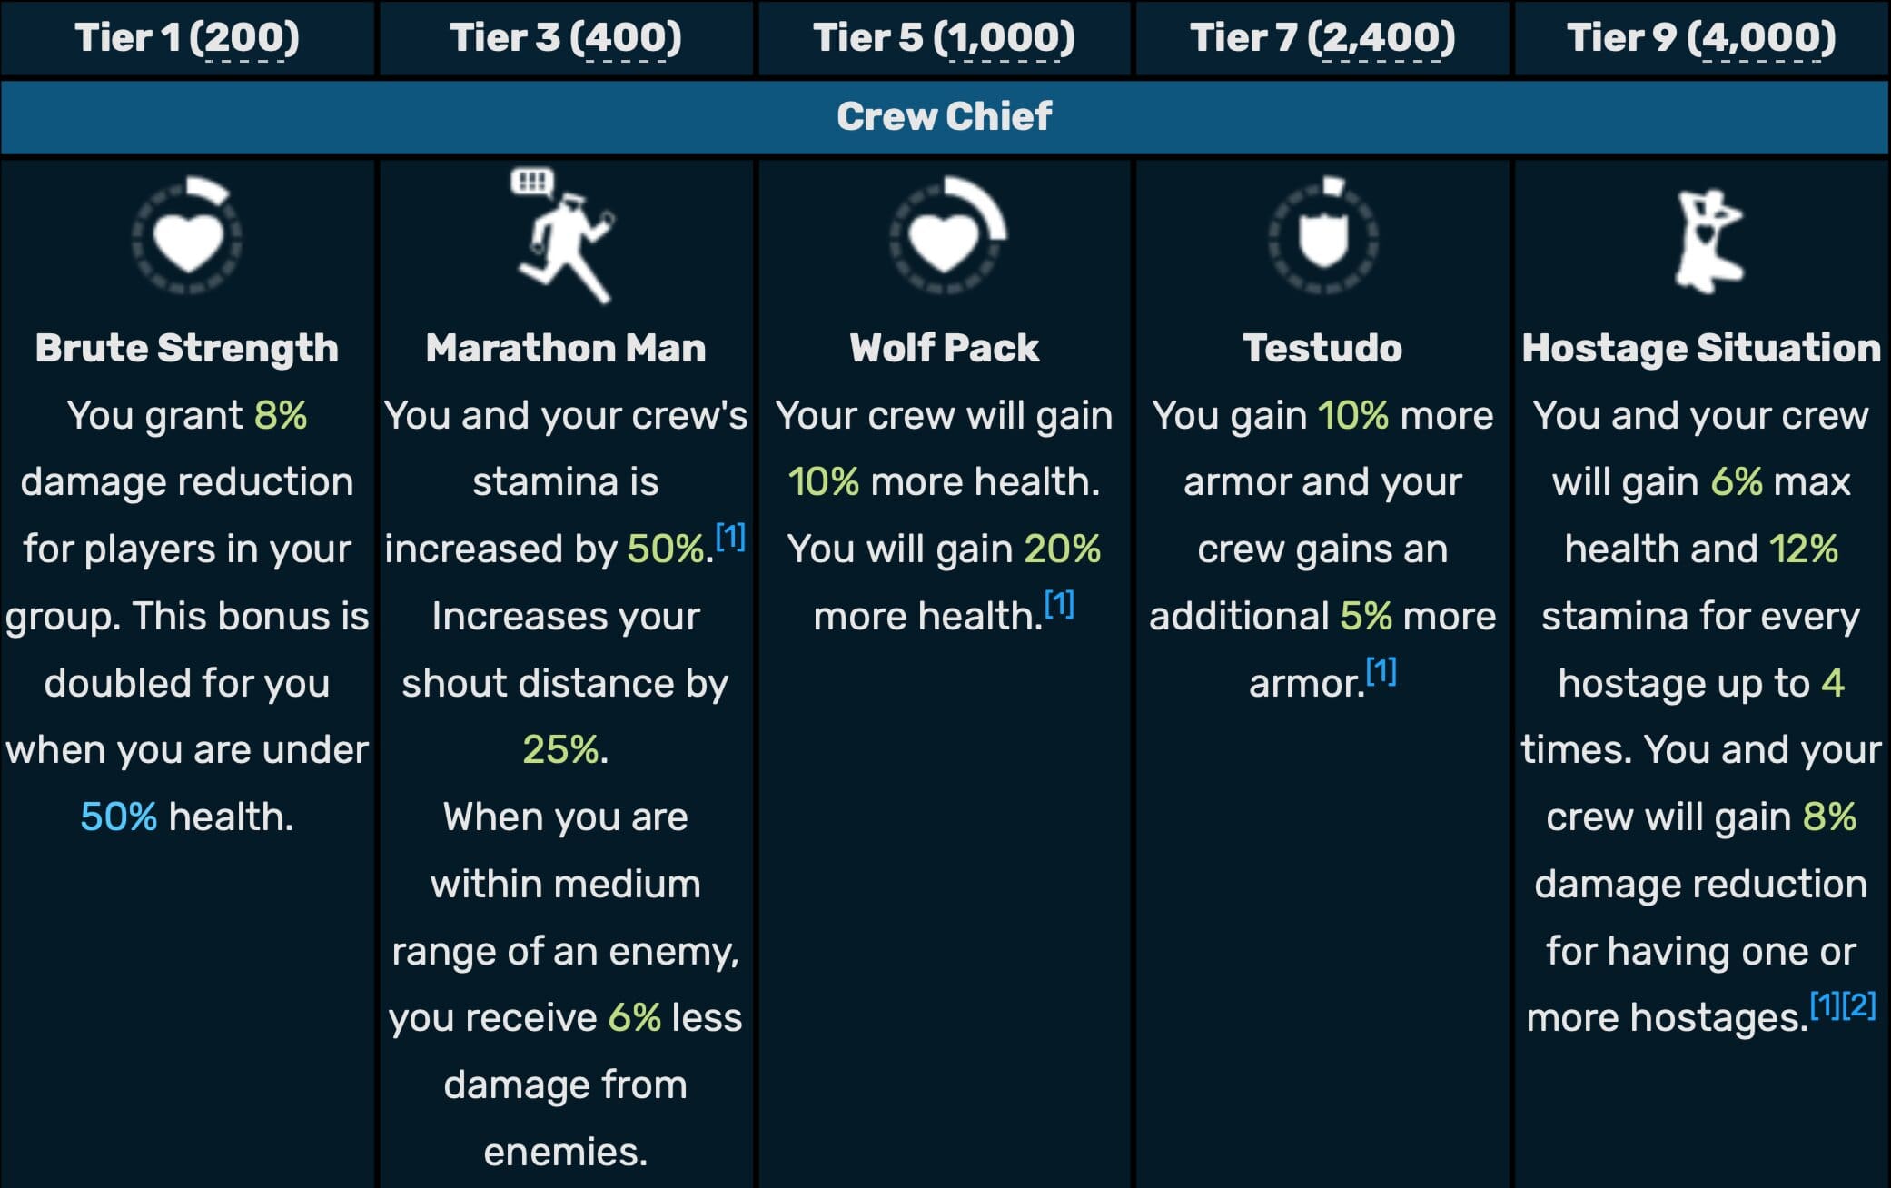
Task: Click the Hostage Situation title
Action: [1701, 348]
